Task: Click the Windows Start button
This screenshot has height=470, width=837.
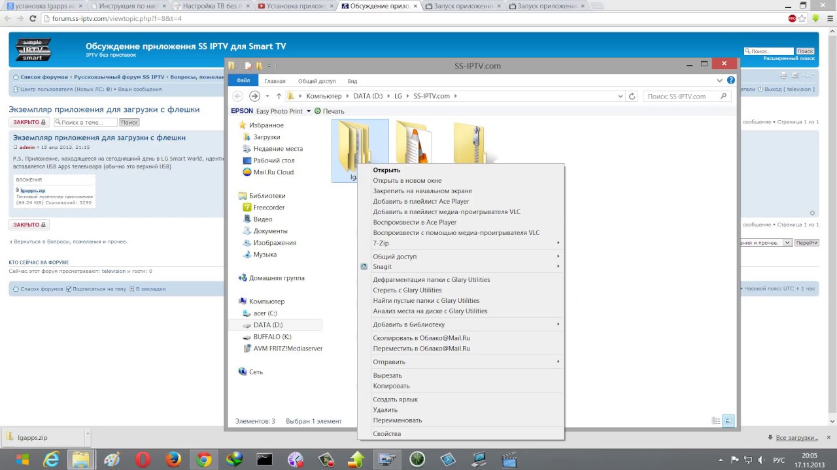Action: tap(22, 460)
